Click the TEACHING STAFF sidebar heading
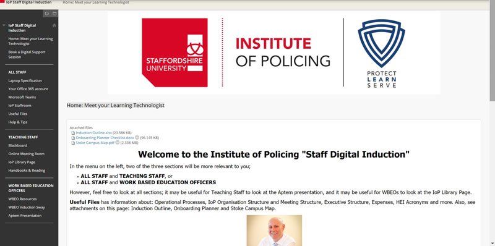Image resolution: width=495 pixels, height=246 pixels. tap(23, 137)
